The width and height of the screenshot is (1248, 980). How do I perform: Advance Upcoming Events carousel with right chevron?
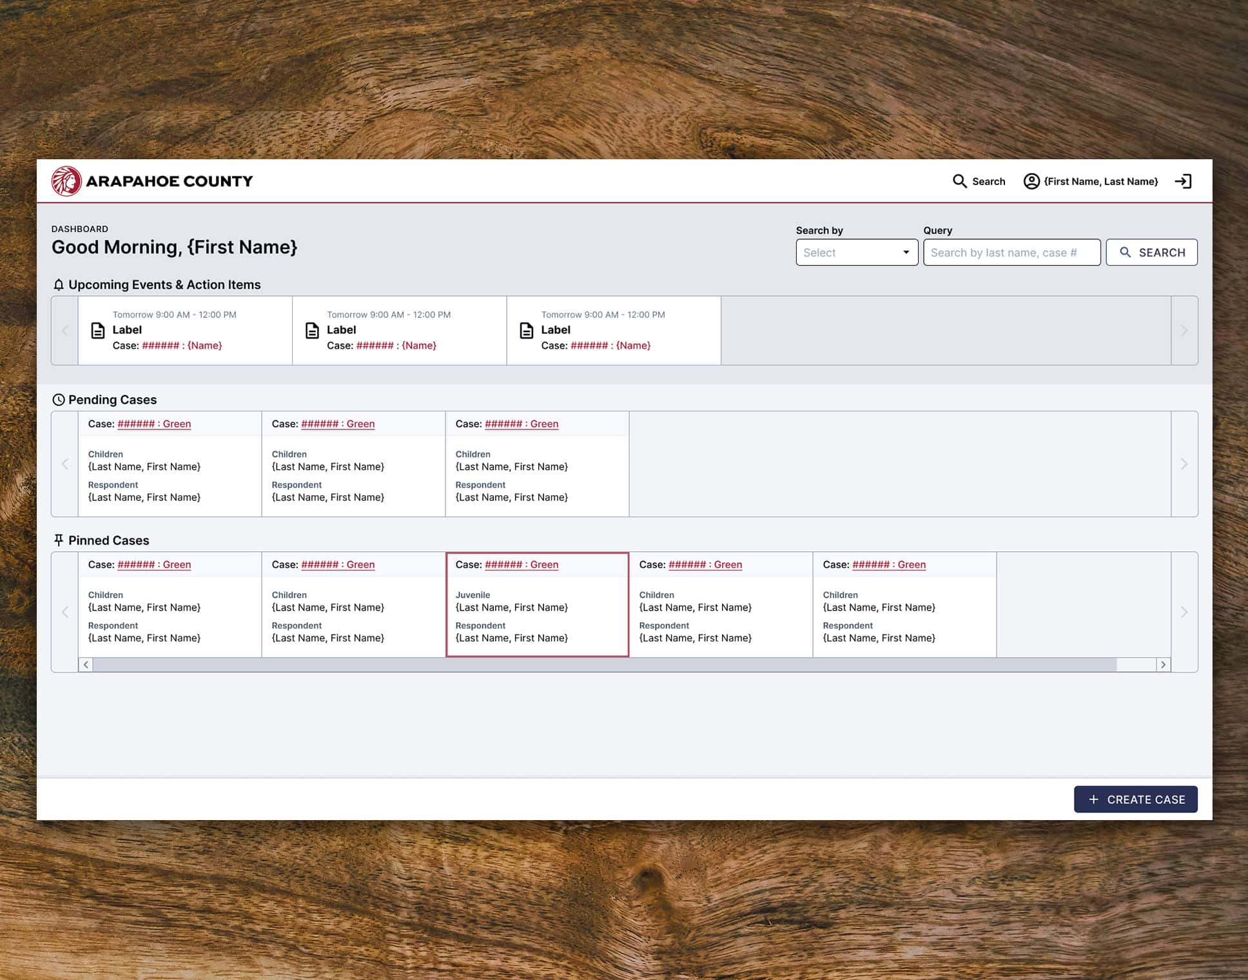(1184, 331)
